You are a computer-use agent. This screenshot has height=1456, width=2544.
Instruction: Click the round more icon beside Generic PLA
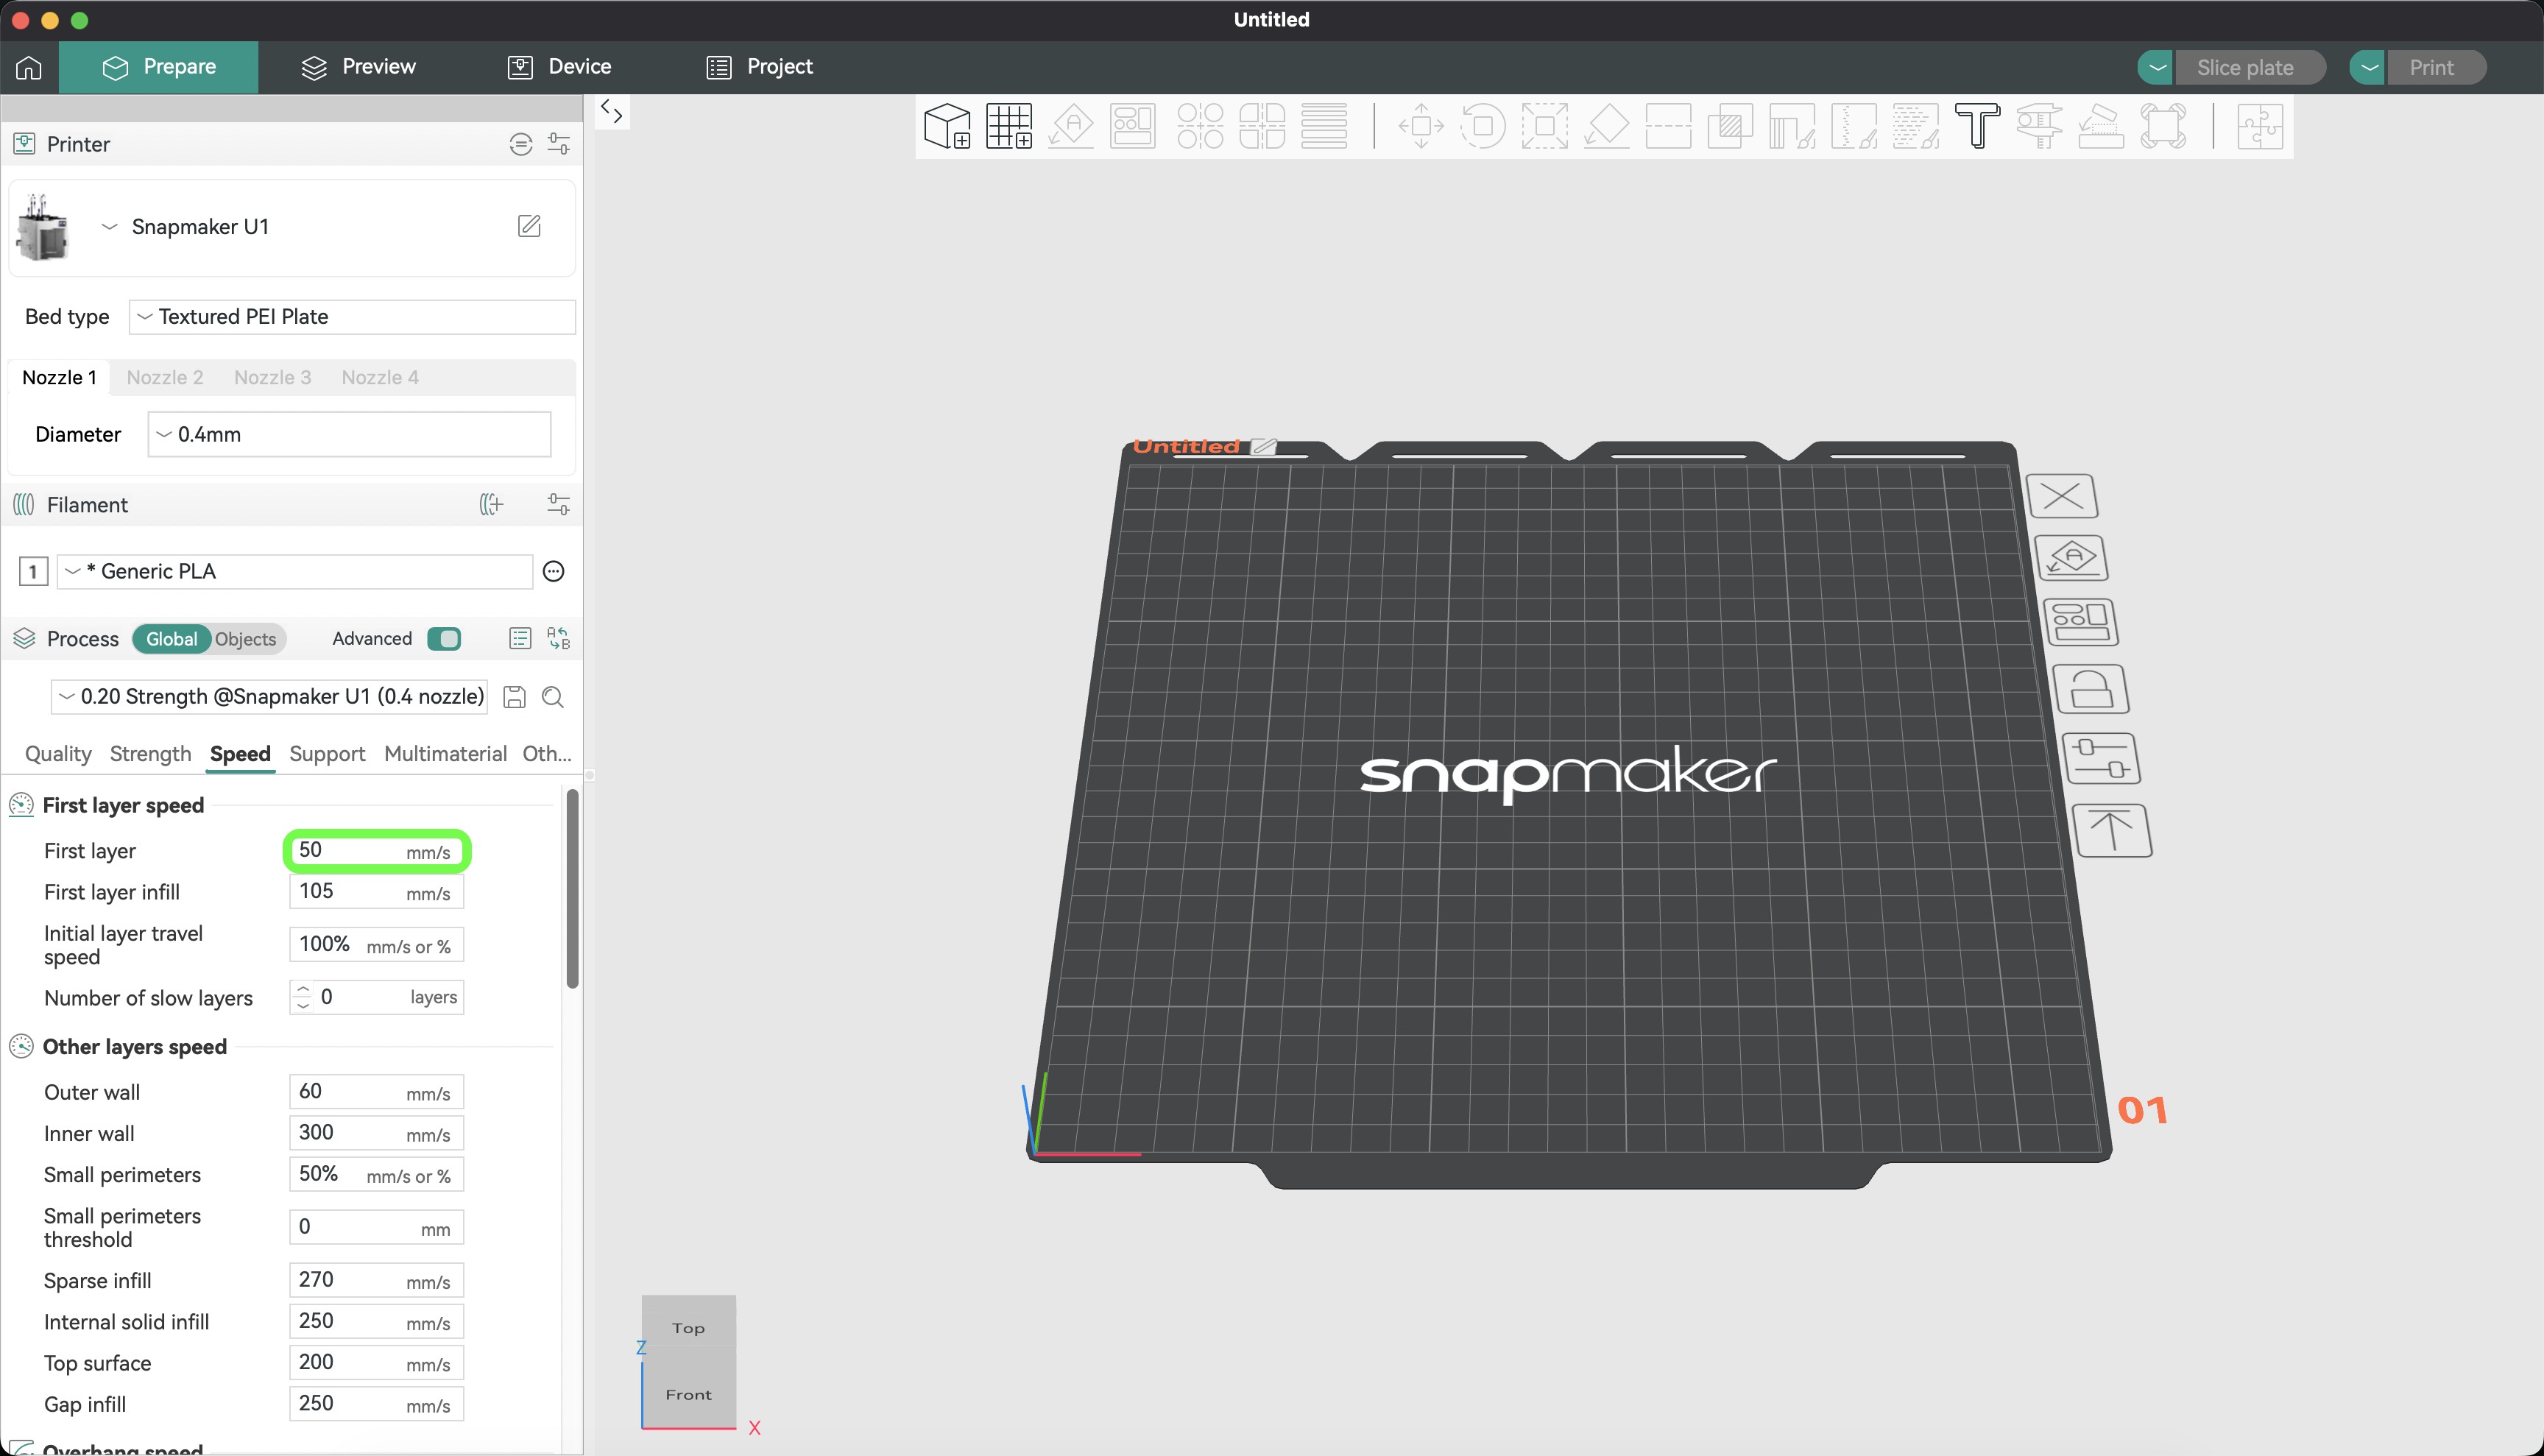[553, 571]
